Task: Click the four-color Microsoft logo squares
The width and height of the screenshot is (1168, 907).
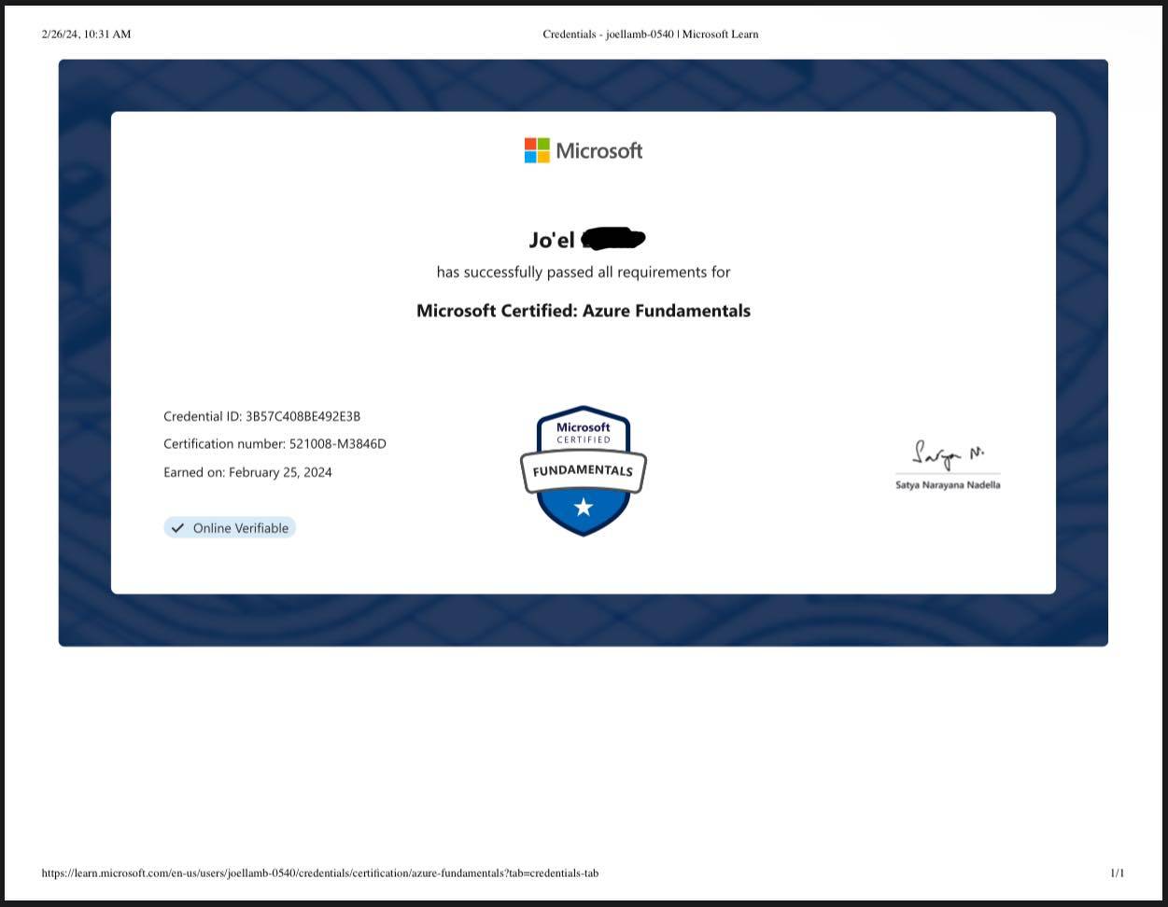Action: pyautogui.click(x=537, y=150)
